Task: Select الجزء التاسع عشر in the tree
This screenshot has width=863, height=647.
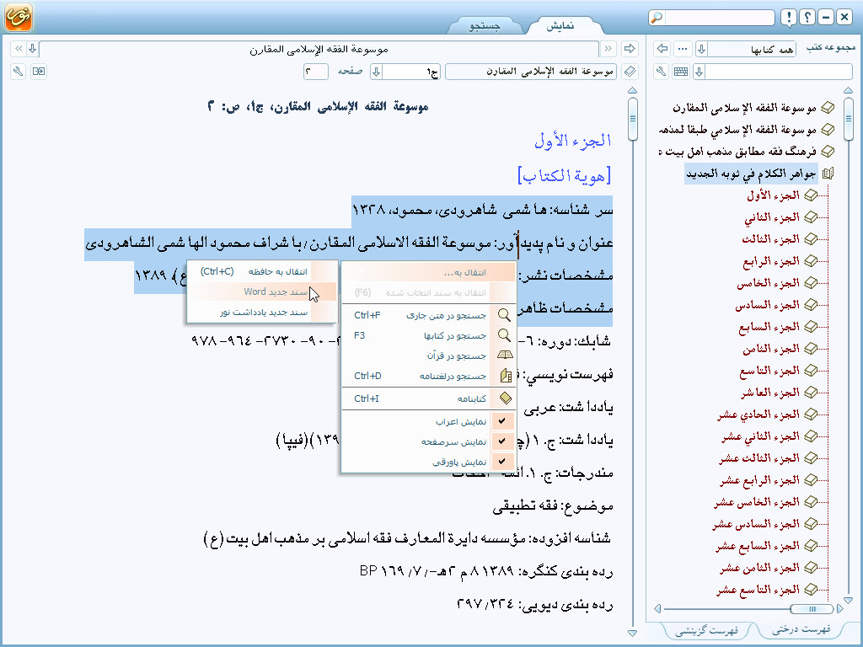Action: tap(758, 590)
